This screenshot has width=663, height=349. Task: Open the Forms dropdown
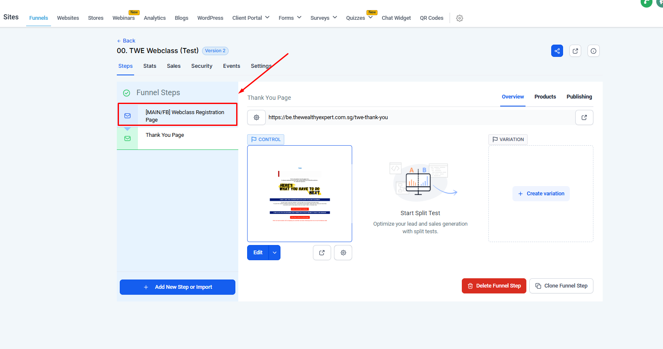(x=290, y=18)
